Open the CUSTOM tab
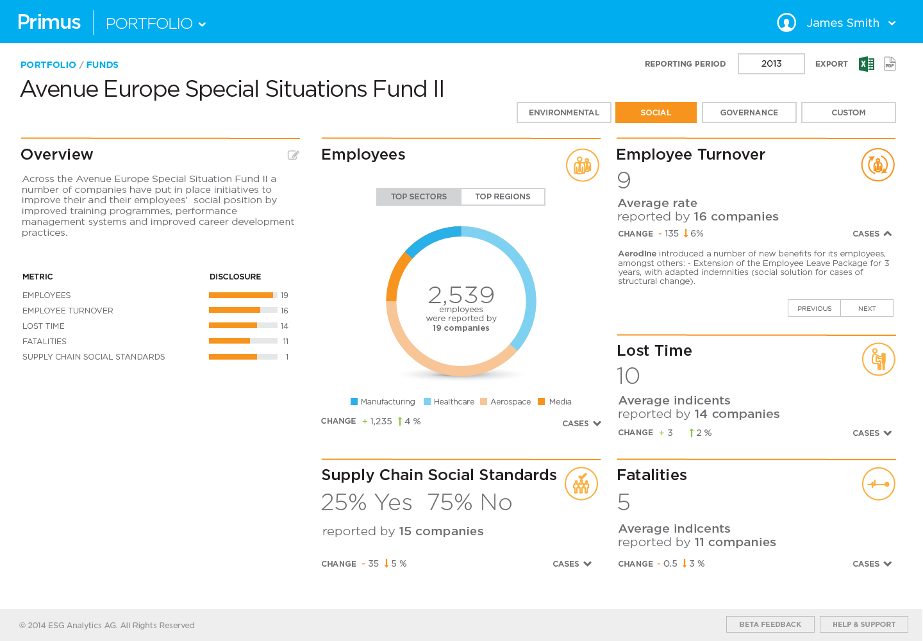Image resolution: width=923 pixels, height=641 pixels. click(x=849, y=112)
